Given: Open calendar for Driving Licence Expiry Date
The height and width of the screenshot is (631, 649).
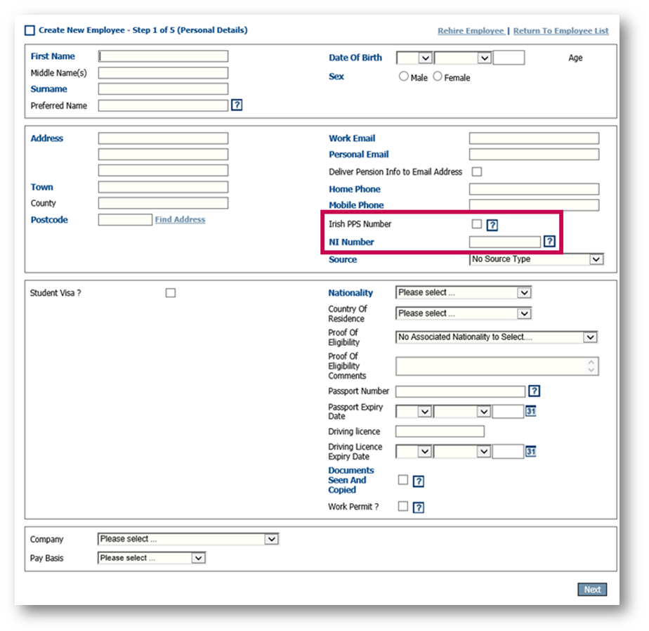Looking at the screenshot, I should pos(531,451).
